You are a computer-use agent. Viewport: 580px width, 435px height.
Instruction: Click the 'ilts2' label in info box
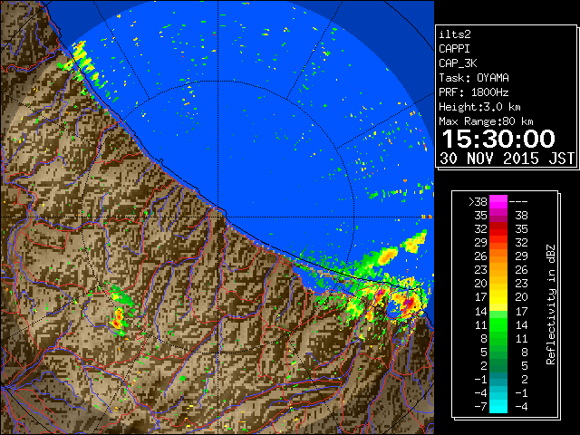pyautogui.click(x=455, y=34)
